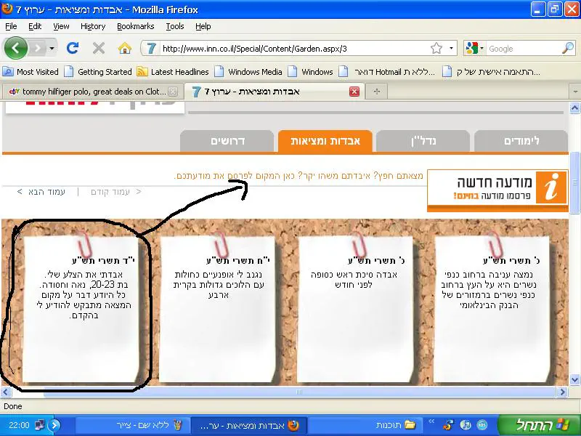Bookmark this page with the star icon

pos(436,48)
